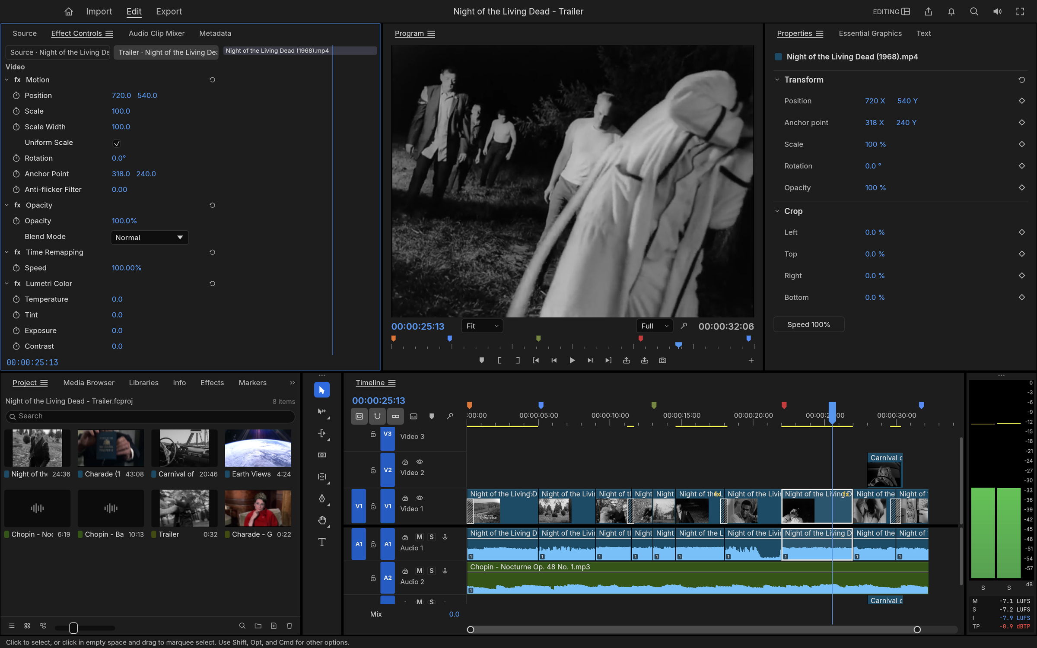Open the EDITING workspace switcher

tap(891, 12)
